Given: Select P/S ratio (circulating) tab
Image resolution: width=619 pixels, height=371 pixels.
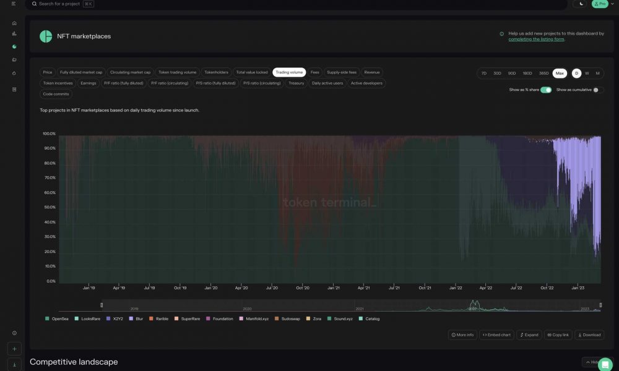Looking at the screenshot, I should [x=262, y=83].
